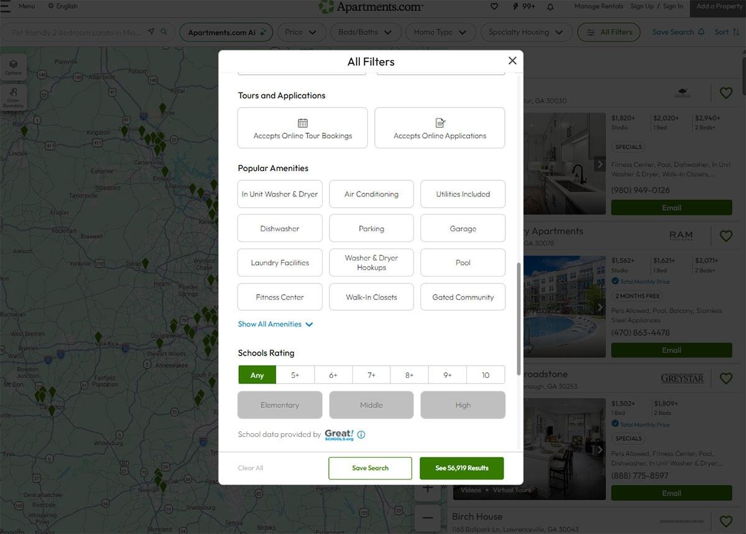Viewport: 746px width, 534px height.
Task: Open notifications bell icon
Action: click(550, 7)
